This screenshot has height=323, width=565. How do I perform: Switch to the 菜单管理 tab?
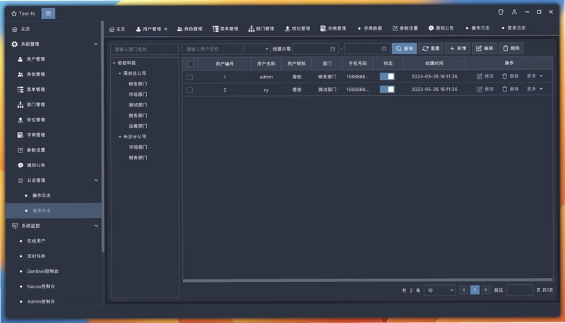click(x=225, y=29)
